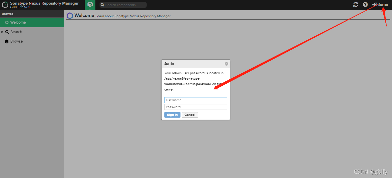Open the green Browse cube icon
392x178 pixels.
pos(90,5)
